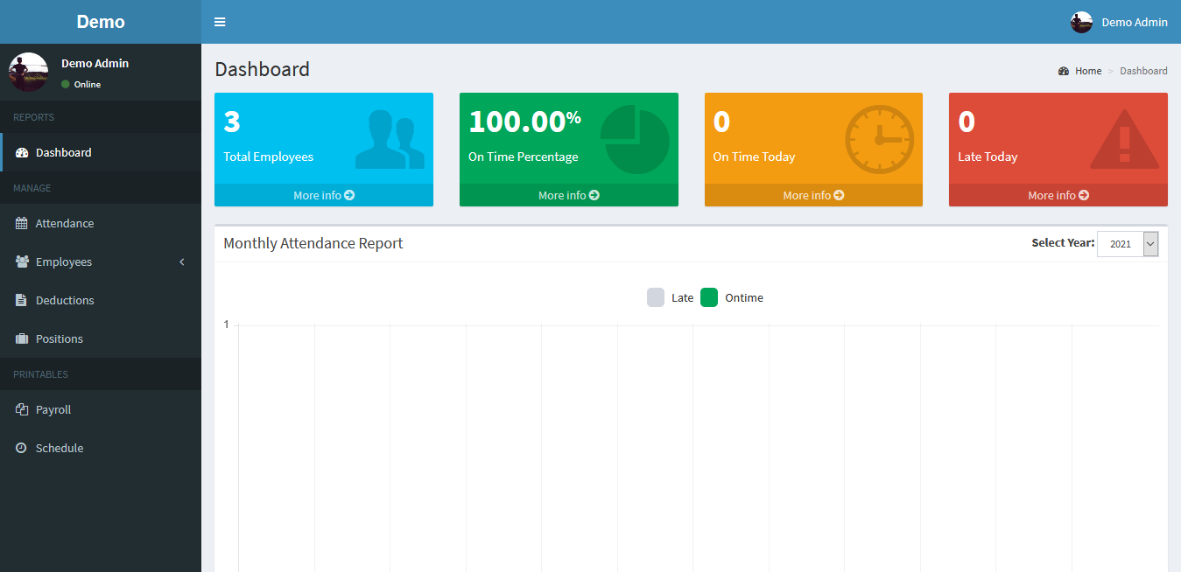The height and width of the screenshot is (572, 1181).
Task: Click the Deductions document icon
Action: (x=21, y=300)
